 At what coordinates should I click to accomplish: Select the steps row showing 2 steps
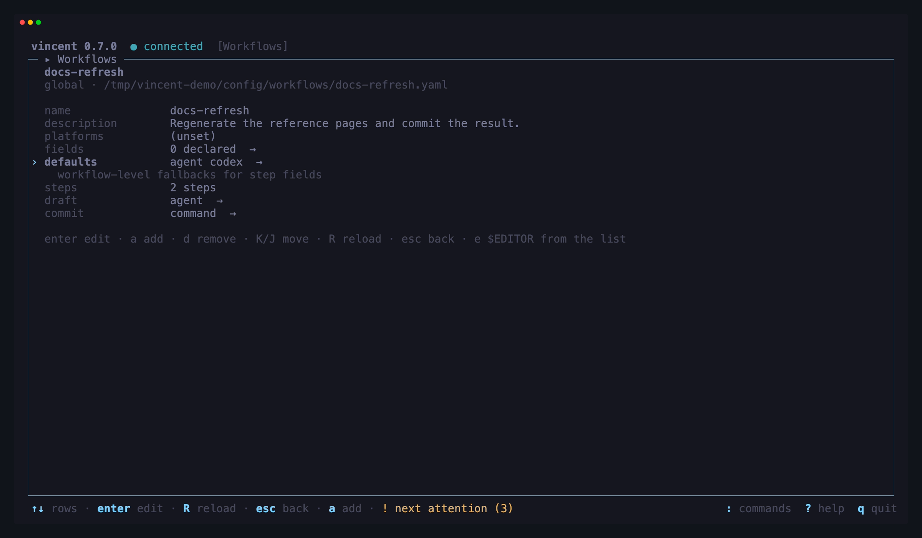tap(130, 188)
